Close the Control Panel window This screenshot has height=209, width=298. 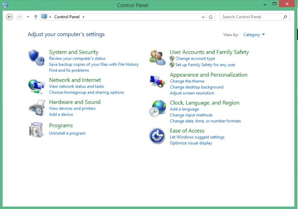[x=287, y=4]
